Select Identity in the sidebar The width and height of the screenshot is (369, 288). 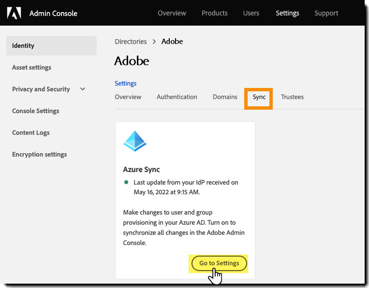(23, 46)
